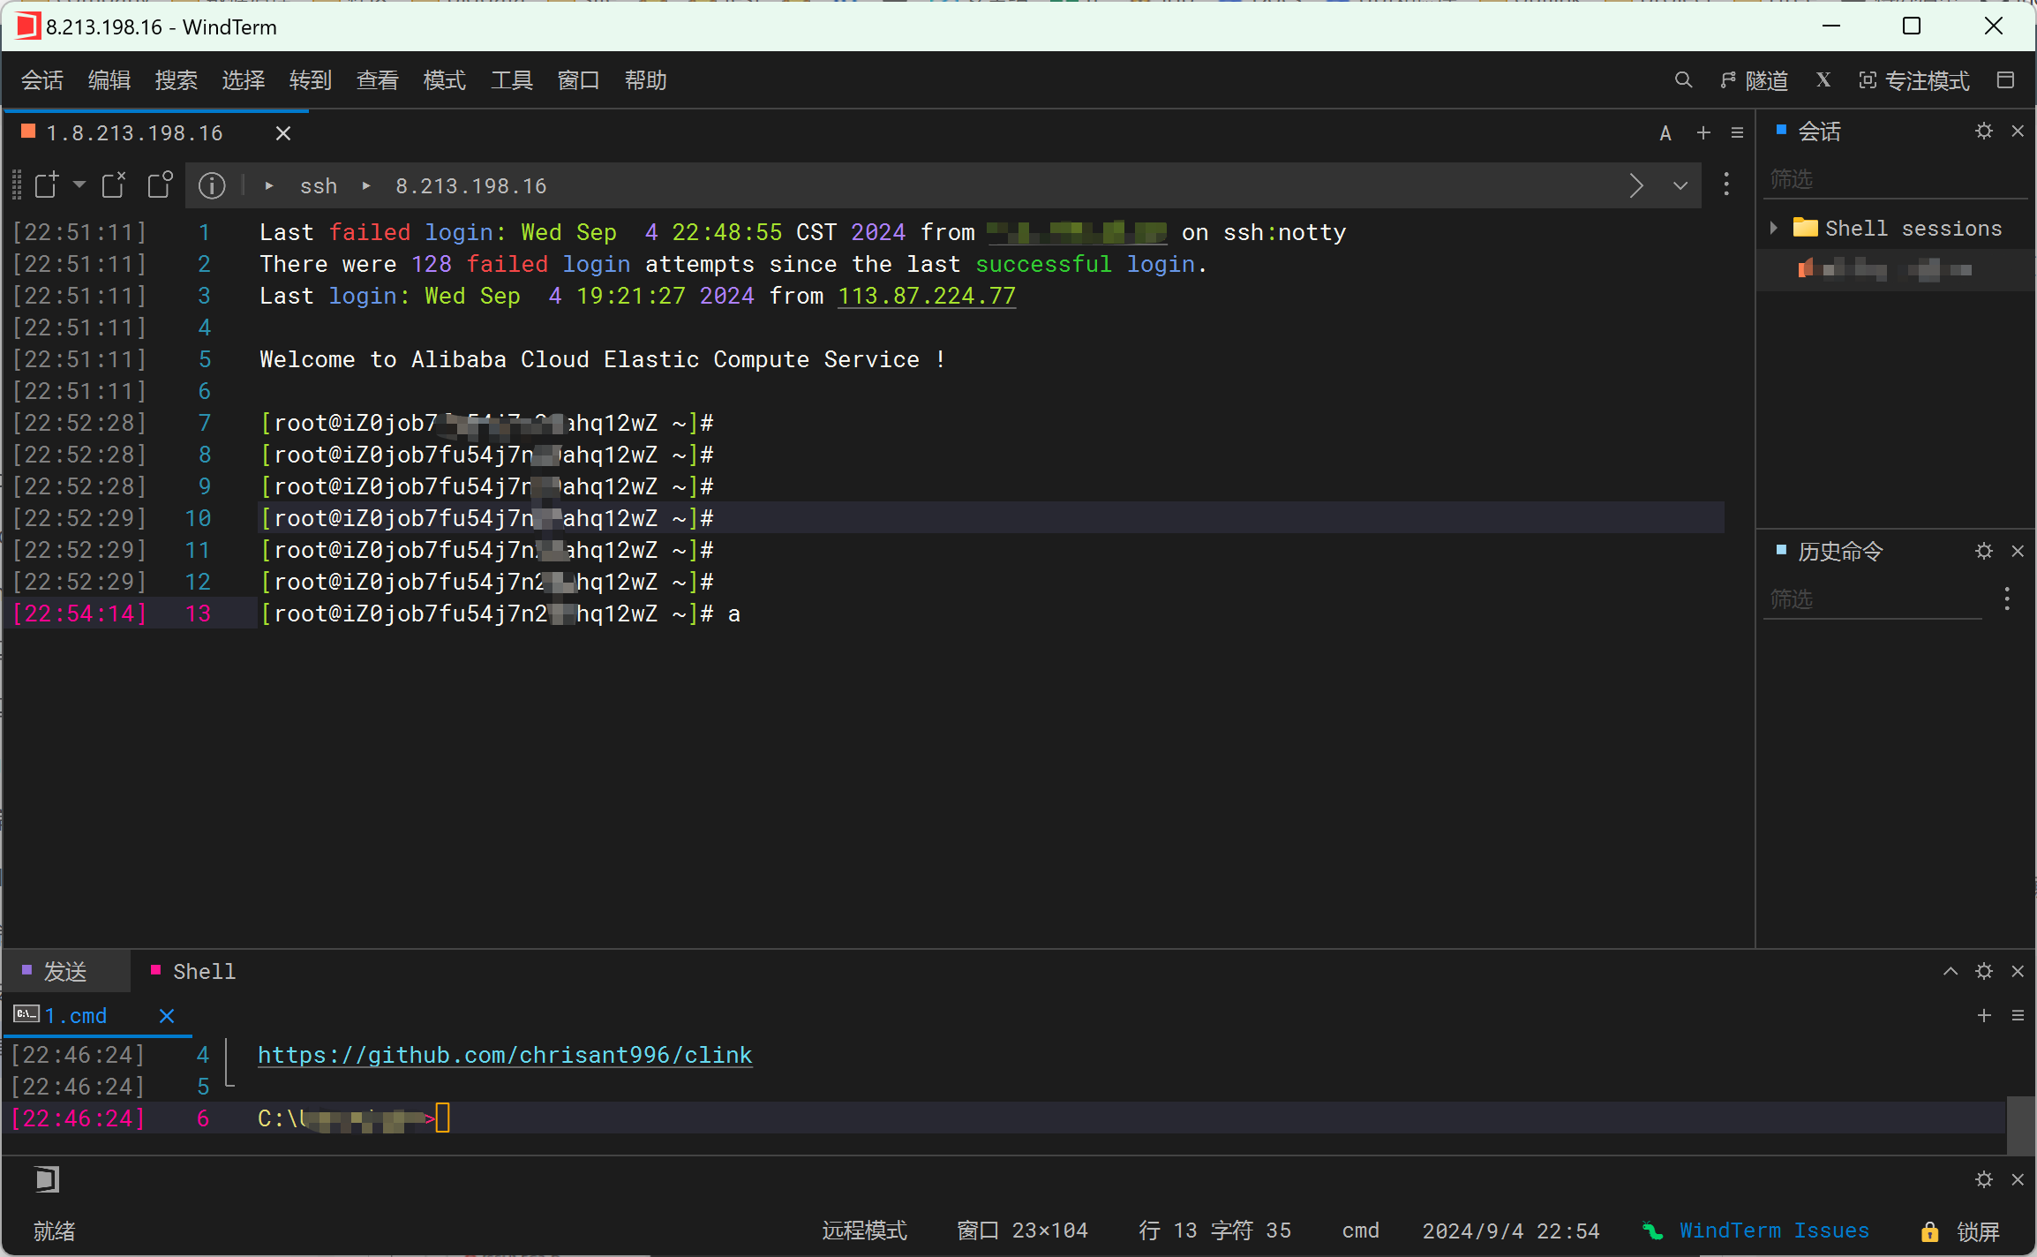Close the 会话 side panel
Viewport: 2037px width, 1257px height.
pyautogui.click(x=2018, y=131)
